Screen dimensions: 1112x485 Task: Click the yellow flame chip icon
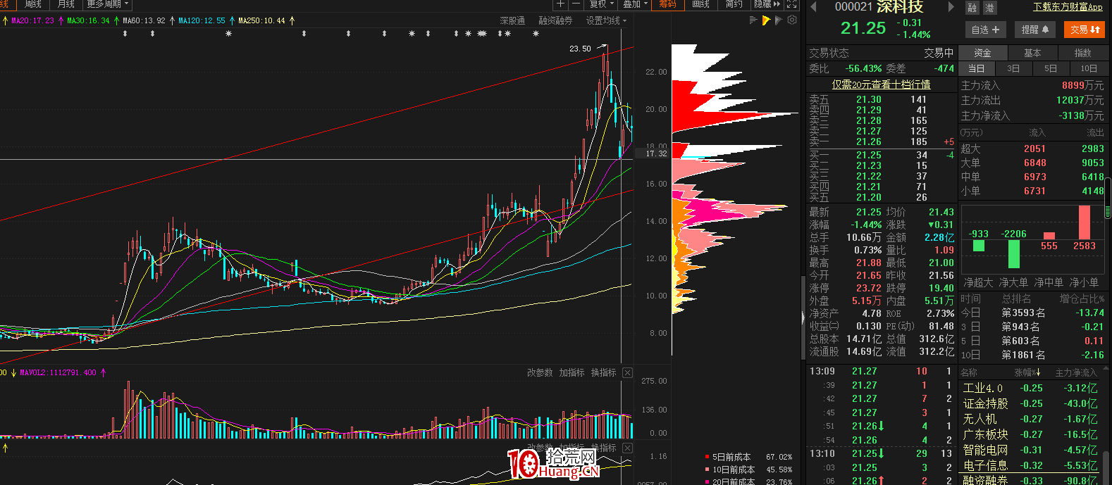[766, 20]
